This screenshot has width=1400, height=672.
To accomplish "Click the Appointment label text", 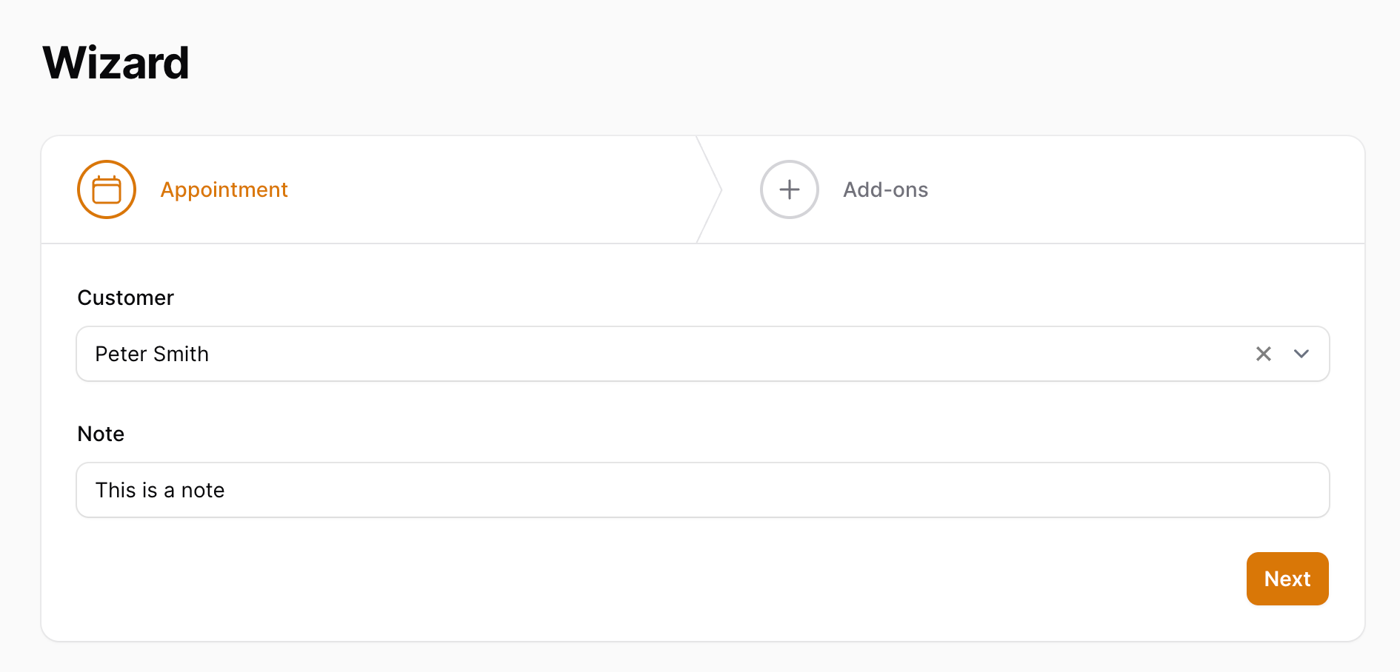I will tap(224, 189).
